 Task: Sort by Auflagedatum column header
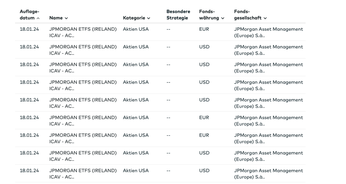(29, 14)
